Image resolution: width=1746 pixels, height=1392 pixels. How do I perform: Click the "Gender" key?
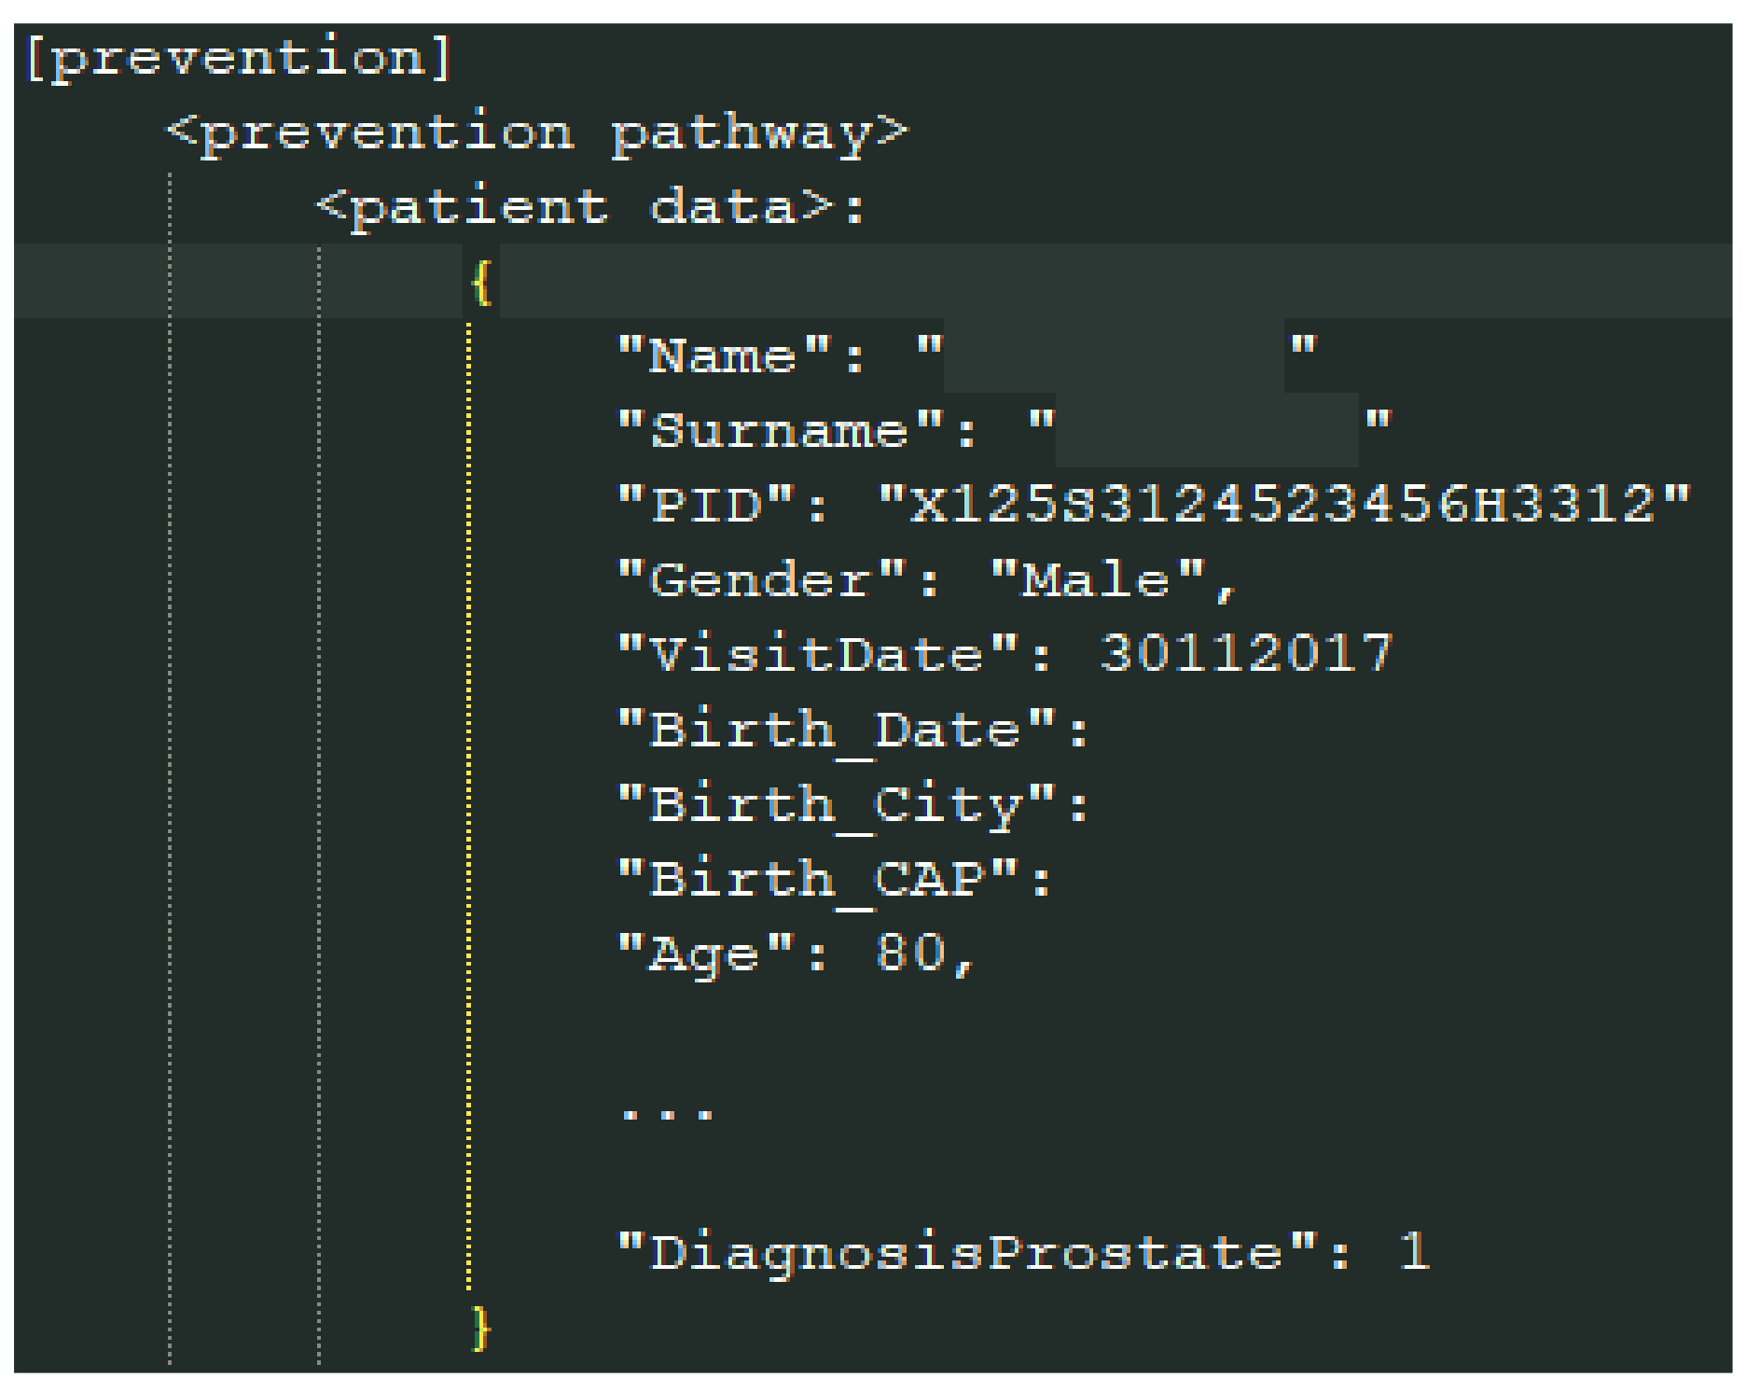click(x=762, y=580)
